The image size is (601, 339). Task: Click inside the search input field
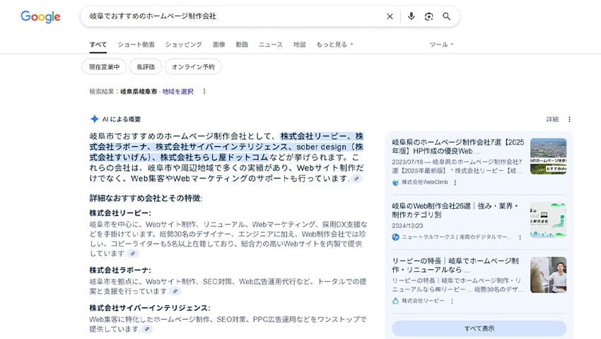pos(234,16)
